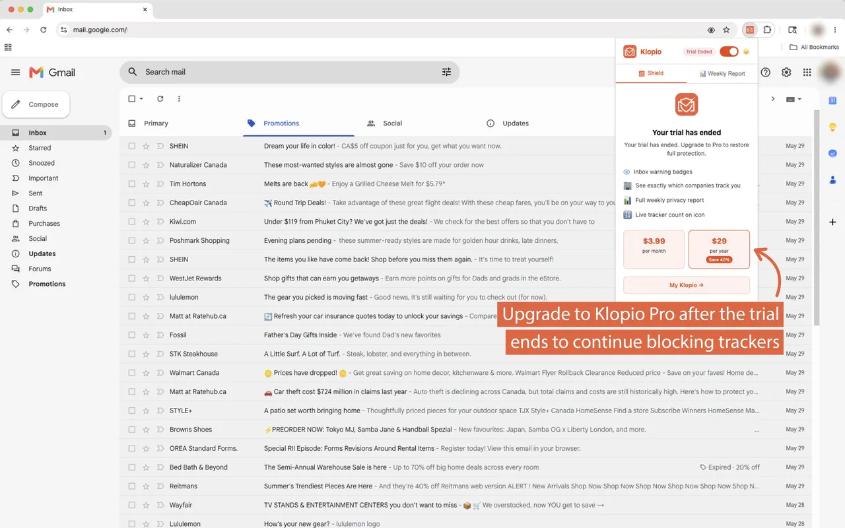
Task: Click the Search mail field
Action: [x=289, y=72]
